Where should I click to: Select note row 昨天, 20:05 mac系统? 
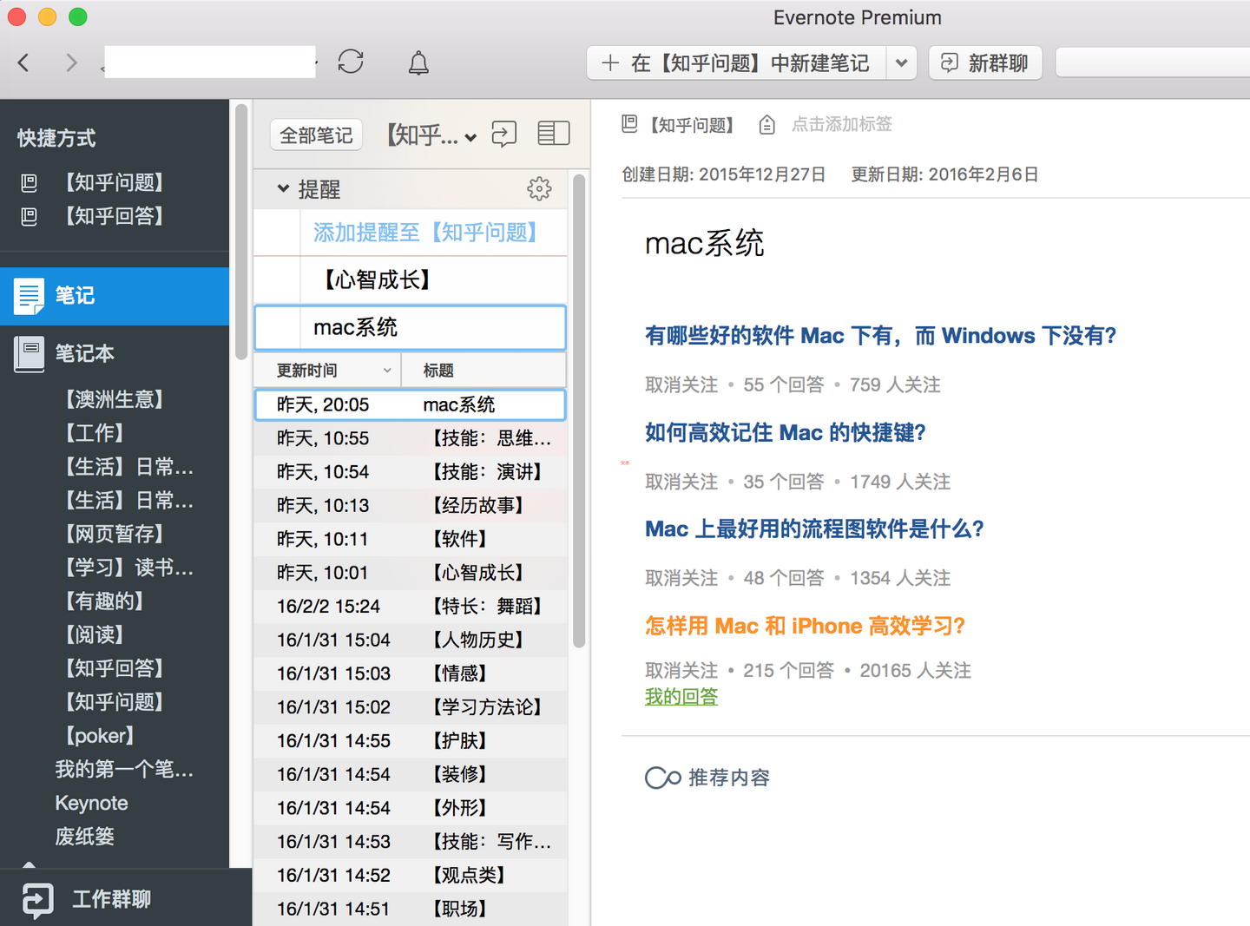point(410,404)
